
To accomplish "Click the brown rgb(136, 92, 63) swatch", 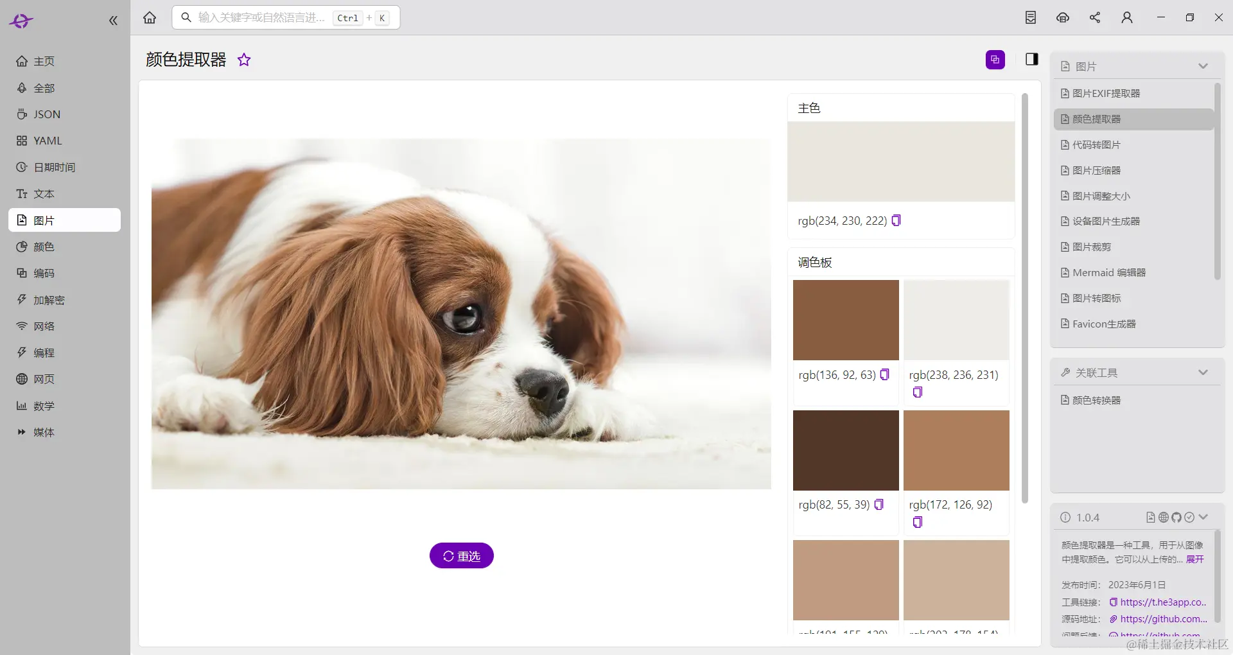I will pos(846,320).
